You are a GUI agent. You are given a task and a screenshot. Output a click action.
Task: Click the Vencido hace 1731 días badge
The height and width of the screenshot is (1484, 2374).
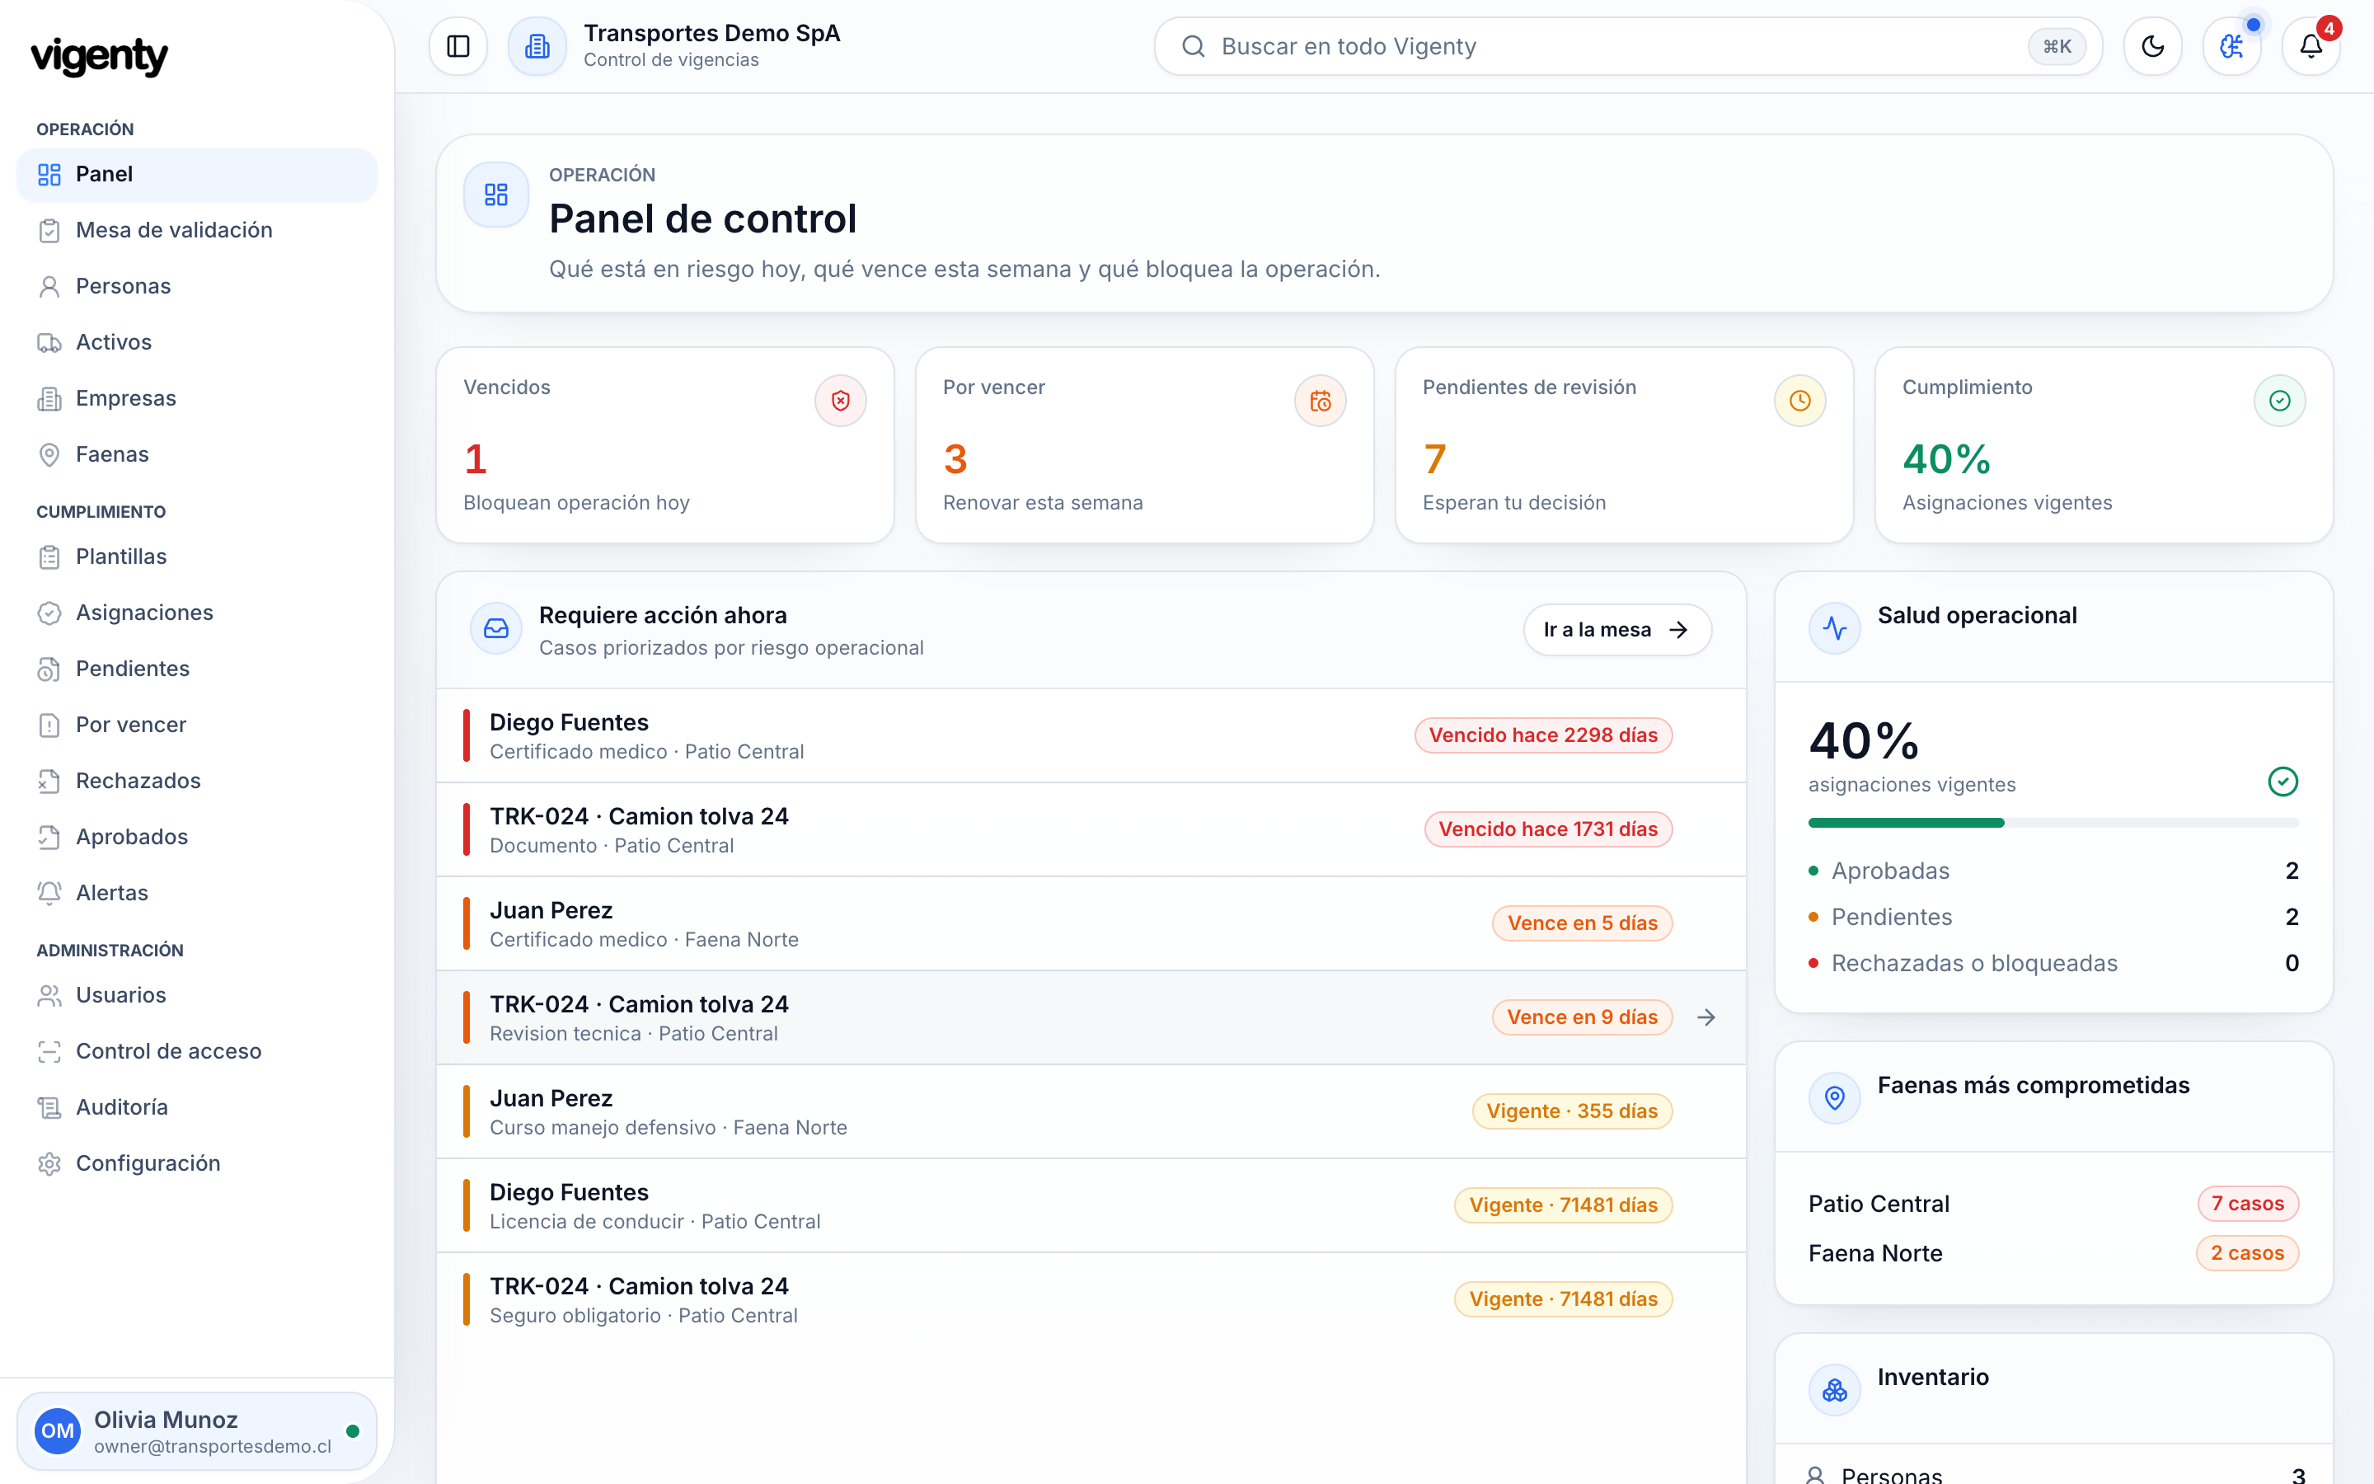click(x=1548, y=829)
